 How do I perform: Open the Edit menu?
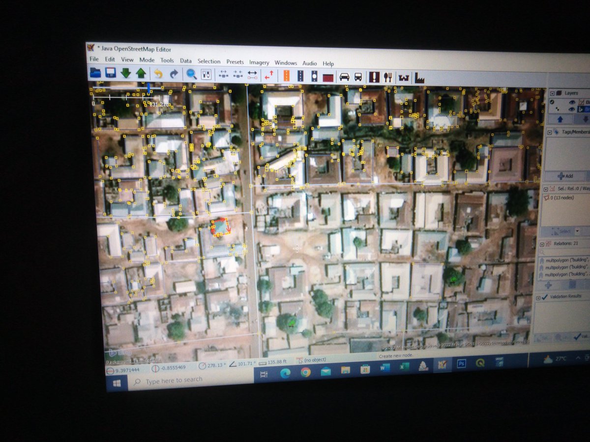tap(110, 59)
